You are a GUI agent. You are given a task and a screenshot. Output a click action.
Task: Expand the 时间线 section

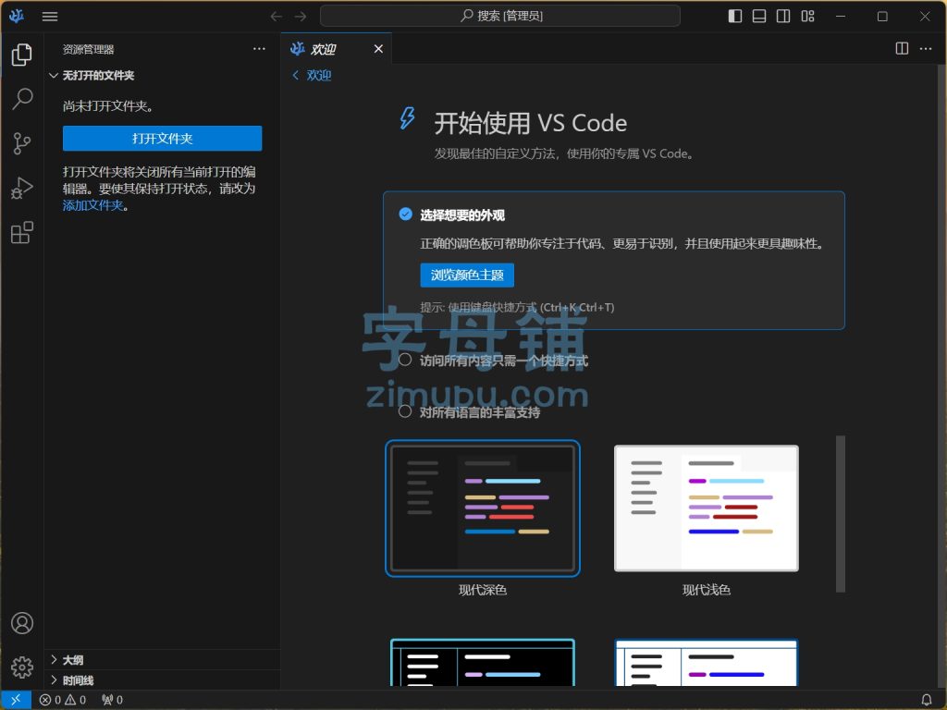point(162,680)
